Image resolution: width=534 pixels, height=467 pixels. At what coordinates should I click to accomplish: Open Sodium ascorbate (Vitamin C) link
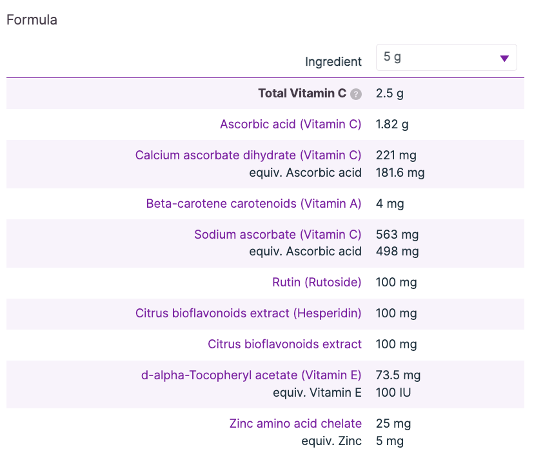[x=277, y=235]
